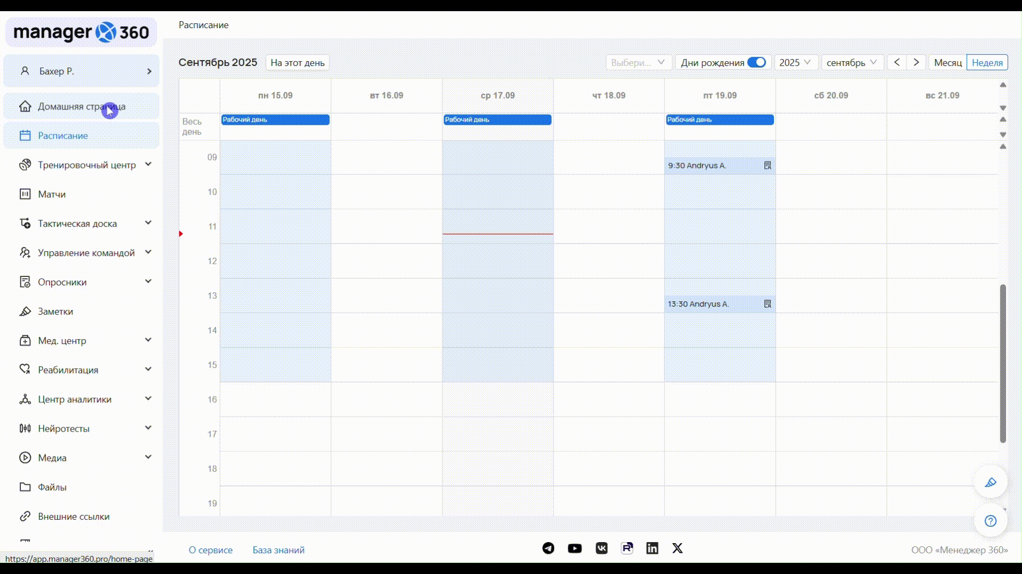This screenshot has height=574, width=1022.
Task: Click the VK social icon
Action: click(601, 548)
